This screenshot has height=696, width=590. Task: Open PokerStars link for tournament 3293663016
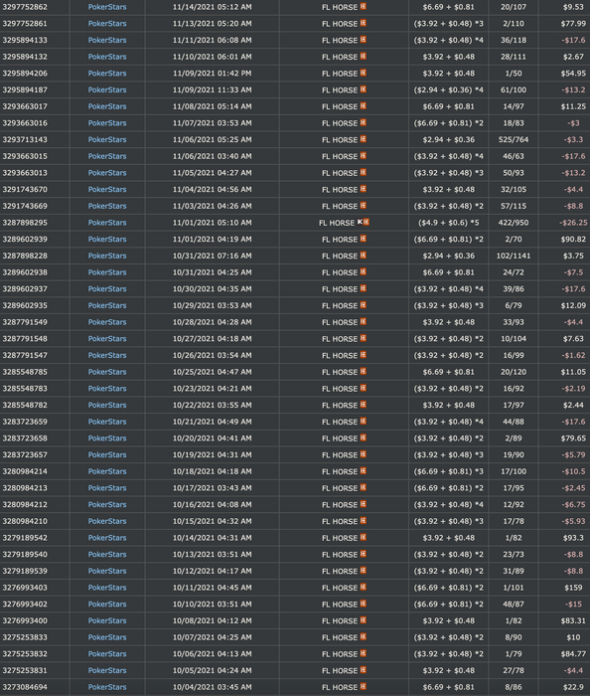[107, 123]
